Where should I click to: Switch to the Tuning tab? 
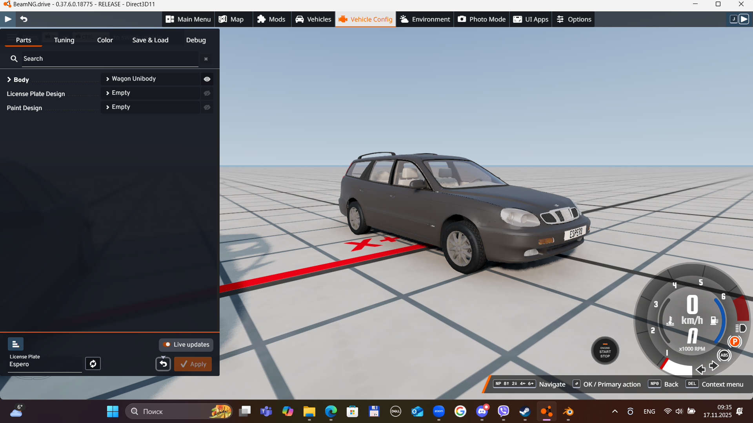(64, 40)
